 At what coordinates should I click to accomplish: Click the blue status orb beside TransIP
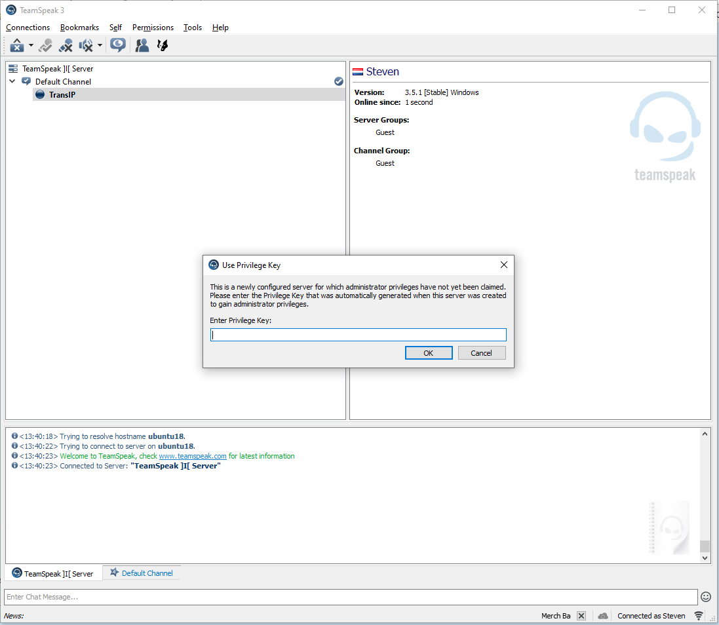click(41, 94)
